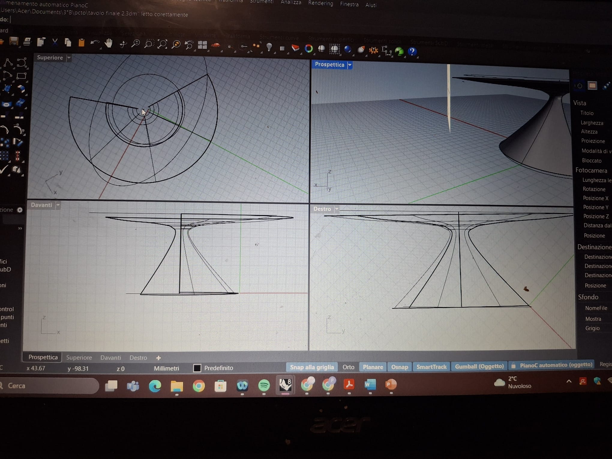Viewport: 612px width, 459px height.
Task: Toggle Snap alla griglia
Action: click(312, 367)
